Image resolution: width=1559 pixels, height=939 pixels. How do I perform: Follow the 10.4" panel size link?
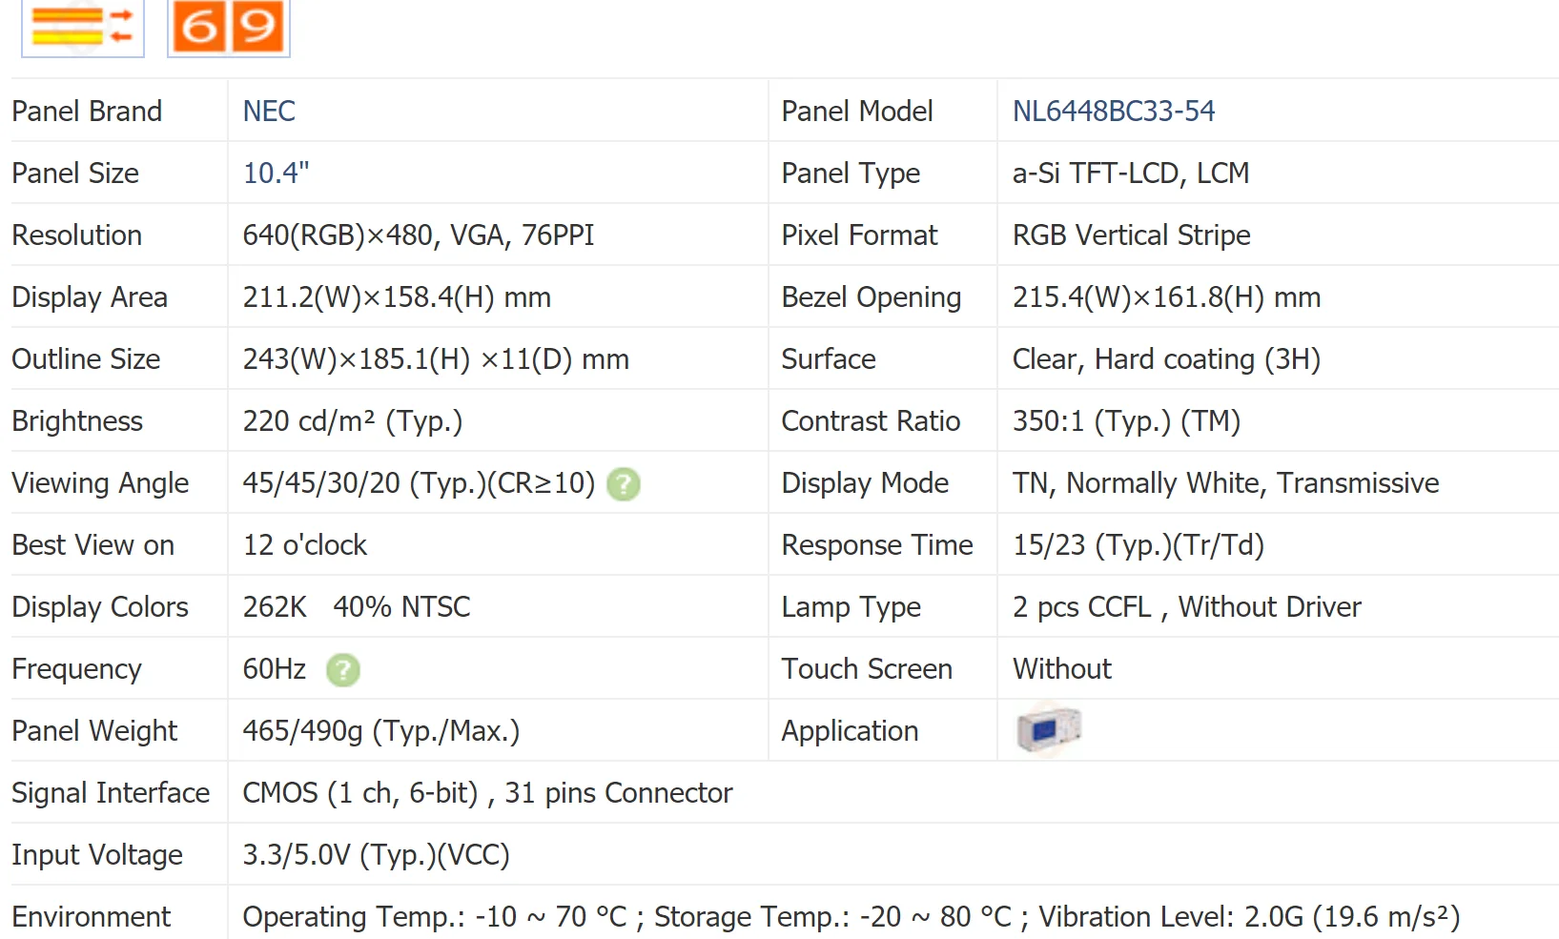click(276, 174)
